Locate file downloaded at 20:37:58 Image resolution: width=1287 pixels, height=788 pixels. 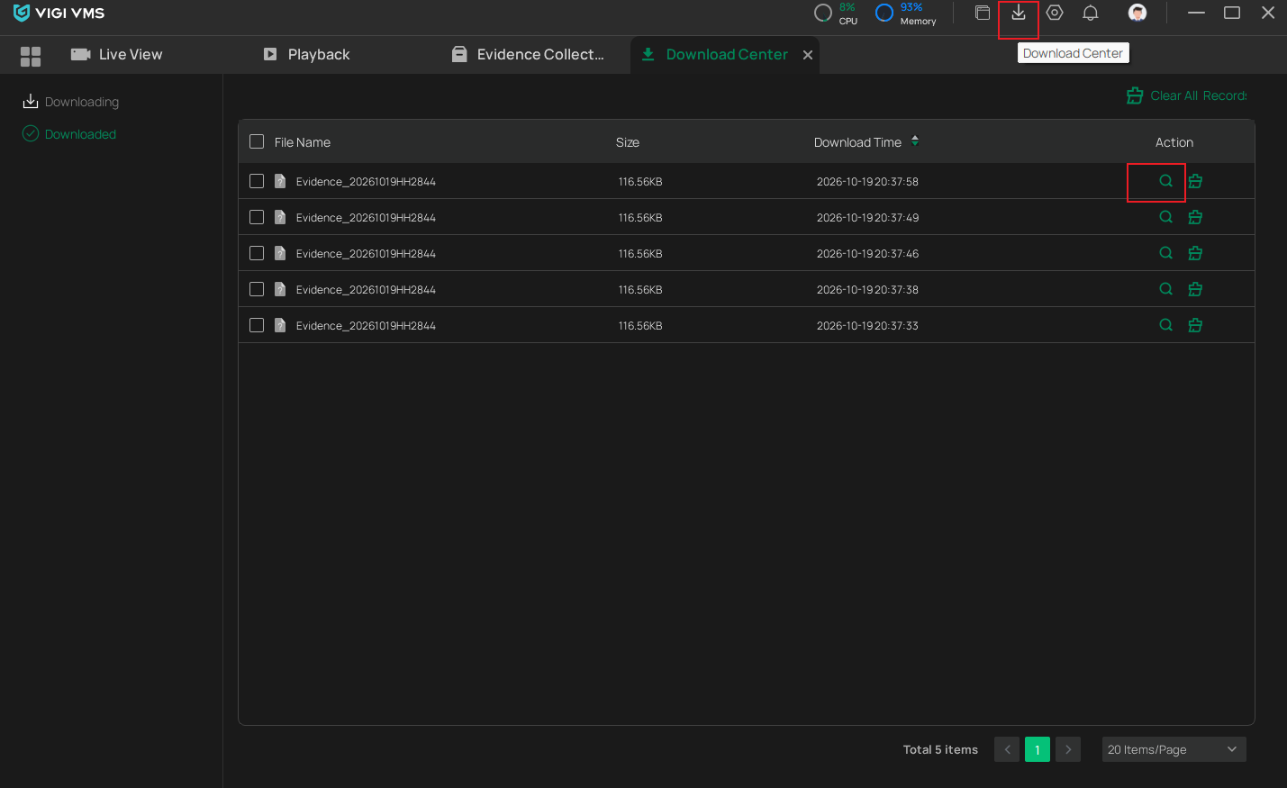1165,181
